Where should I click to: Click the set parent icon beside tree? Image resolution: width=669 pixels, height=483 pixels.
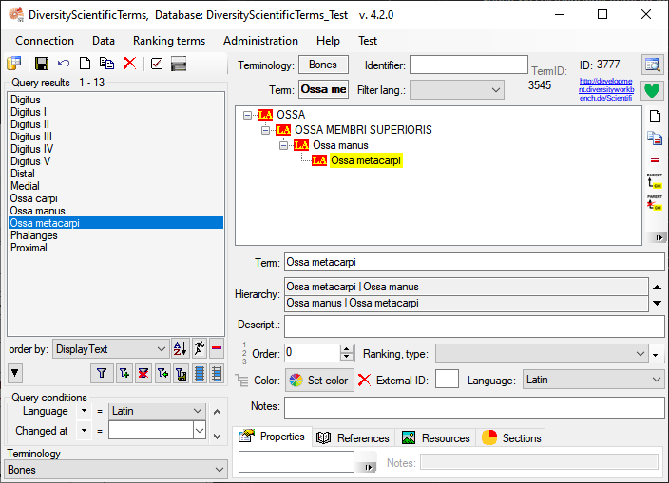(655, 181)
